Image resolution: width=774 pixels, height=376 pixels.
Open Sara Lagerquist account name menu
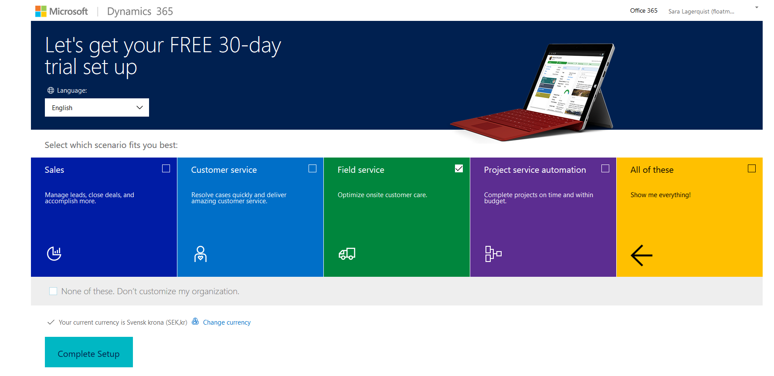click(701, 11)
